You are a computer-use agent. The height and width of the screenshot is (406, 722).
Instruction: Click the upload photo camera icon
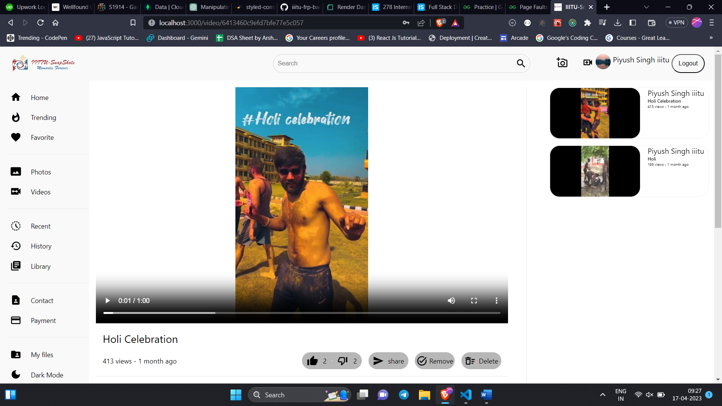point(562,63)
